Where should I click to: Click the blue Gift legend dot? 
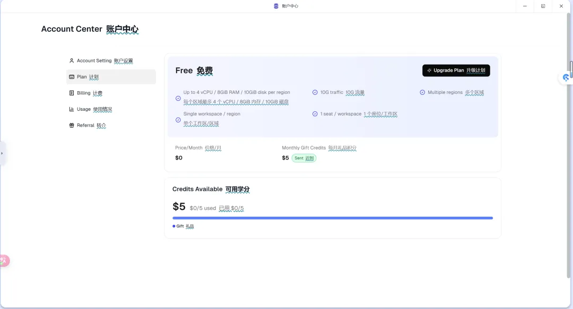pyautogui.click(x=174, y=226)
